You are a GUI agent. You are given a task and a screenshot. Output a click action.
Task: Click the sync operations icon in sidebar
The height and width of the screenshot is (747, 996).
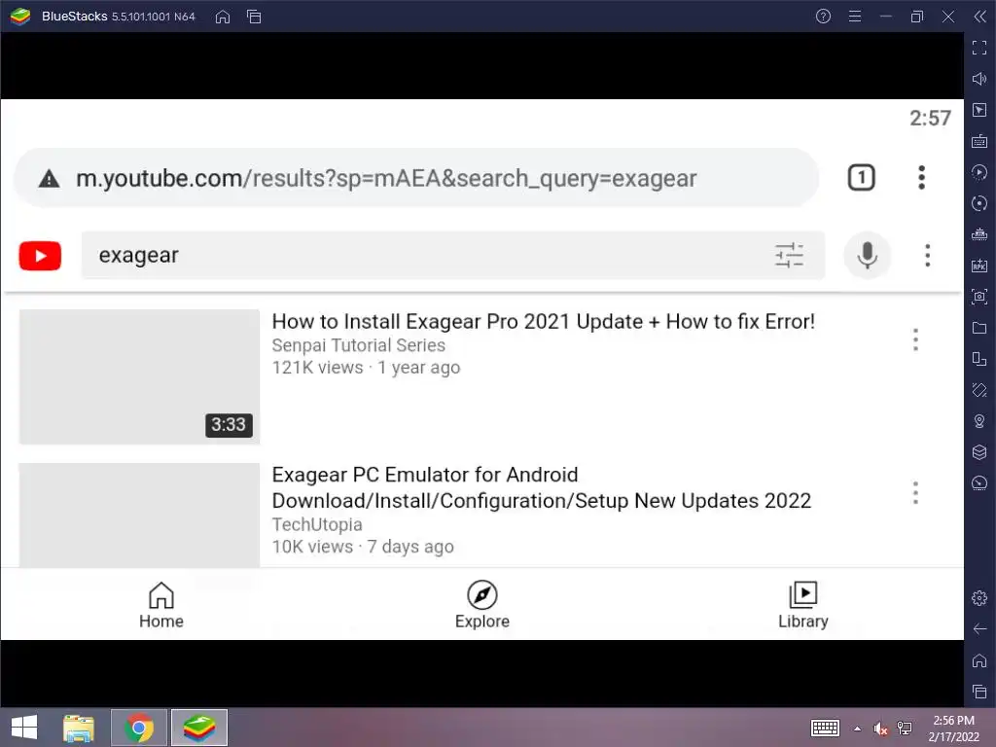click(978, 203)
